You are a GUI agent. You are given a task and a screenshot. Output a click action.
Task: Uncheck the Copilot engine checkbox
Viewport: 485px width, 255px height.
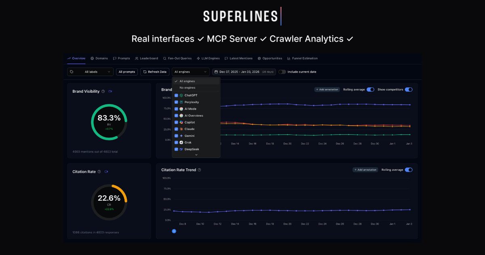click(x=176, y=122)
